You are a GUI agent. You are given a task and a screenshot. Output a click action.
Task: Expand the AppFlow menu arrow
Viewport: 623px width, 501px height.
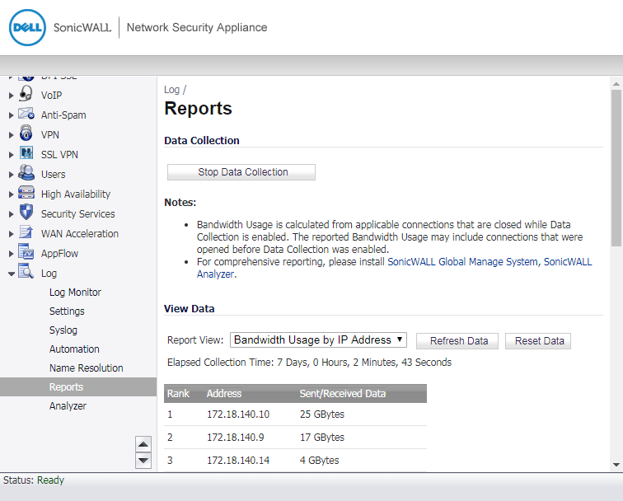tap(12, 254)
